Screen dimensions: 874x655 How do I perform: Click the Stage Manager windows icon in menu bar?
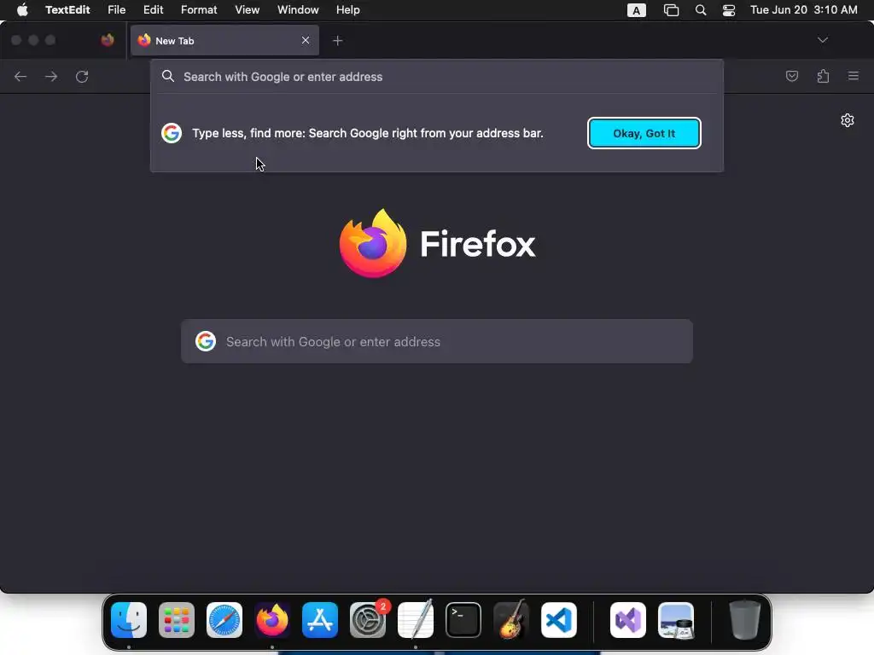671,10
